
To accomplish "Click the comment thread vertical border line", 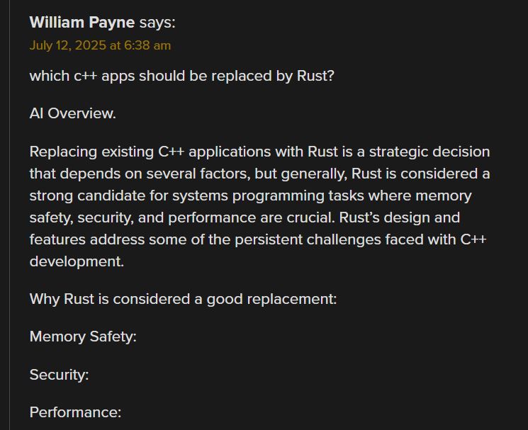I will click(x=9, y=213).
